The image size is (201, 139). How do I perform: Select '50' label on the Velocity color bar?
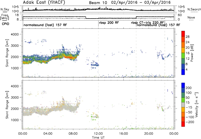[187, 98]
